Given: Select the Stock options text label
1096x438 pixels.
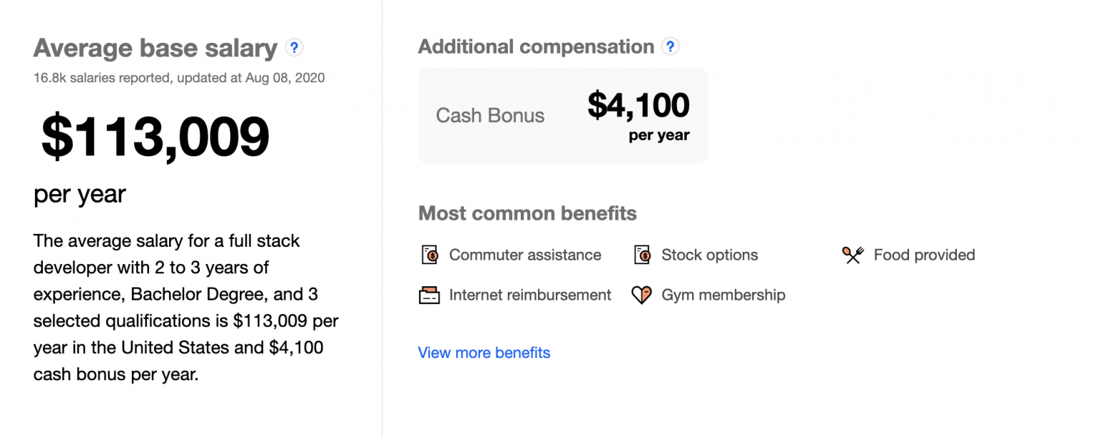Looking at the screenshot, I should (x=709, y=255).
